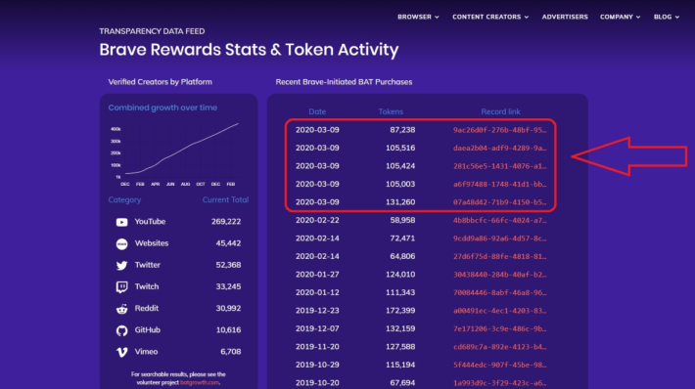
Task: Click the Websites globe icon
Action: 122,243
